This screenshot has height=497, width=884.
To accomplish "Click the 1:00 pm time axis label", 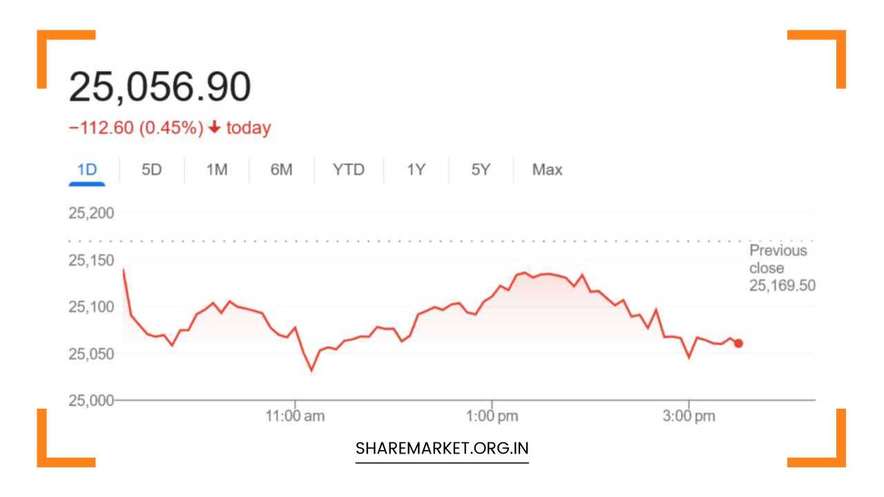I will 492,416.
